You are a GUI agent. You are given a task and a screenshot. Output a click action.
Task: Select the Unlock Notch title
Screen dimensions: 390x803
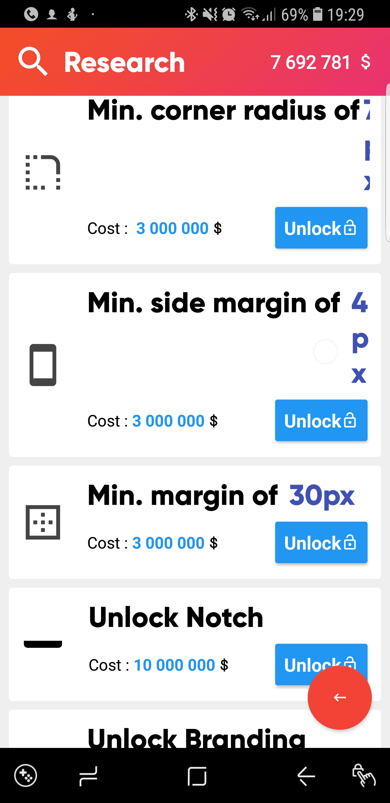pyautogui.click(x=176, y=617)
